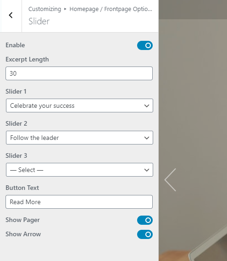This screenshot has height=261, width=227.
Task: Click the Slider section heading
Action: click(x=39, y=21)
